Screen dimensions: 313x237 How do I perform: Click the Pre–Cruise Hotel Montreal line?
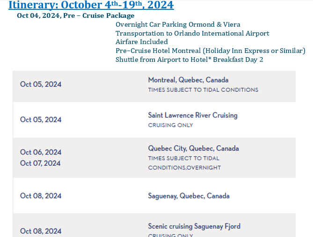point(210,51)
